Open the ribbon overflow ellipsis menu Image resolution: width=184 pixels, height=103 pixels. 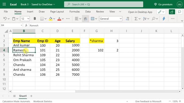172,19
